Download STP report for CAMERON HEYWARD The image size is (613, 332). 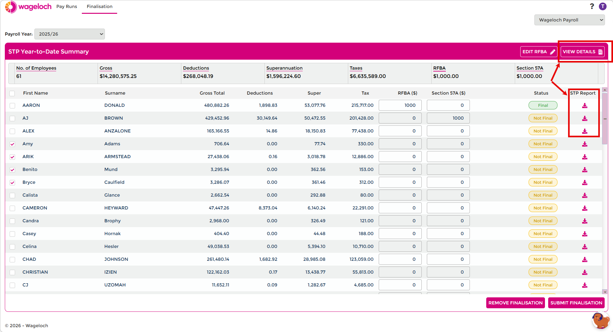[x=585, y=208]
